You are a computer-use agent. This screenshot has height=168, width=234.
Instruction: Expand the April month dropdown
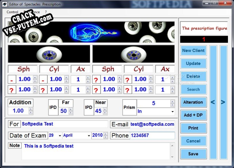(x=89, y=136)
